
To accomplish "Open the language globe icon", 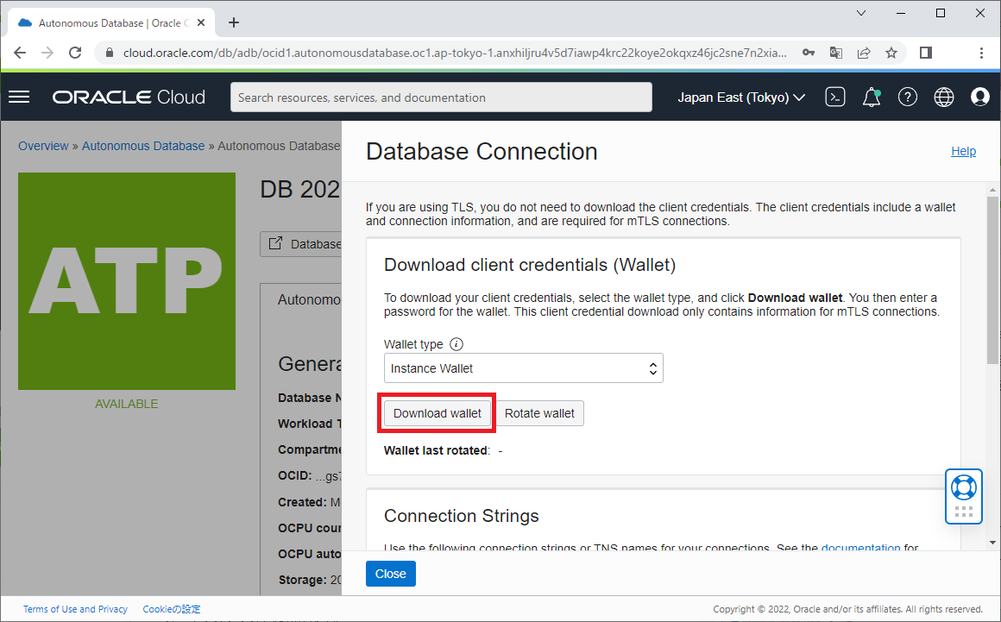I will click(x=943, y=97).
